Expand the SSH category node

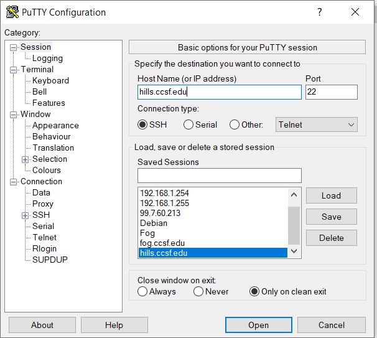tap(26, 215)
